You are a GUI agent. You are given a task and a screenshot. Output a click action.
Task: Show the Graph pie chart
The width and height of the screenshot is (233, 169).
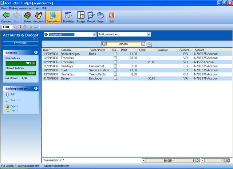tap(101, 17)
